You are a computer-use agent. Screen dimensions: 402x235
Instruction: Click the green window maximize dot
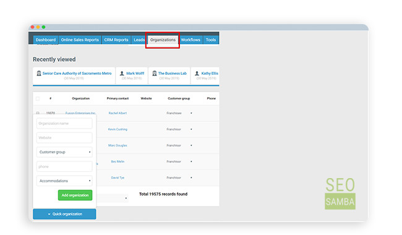43,27
